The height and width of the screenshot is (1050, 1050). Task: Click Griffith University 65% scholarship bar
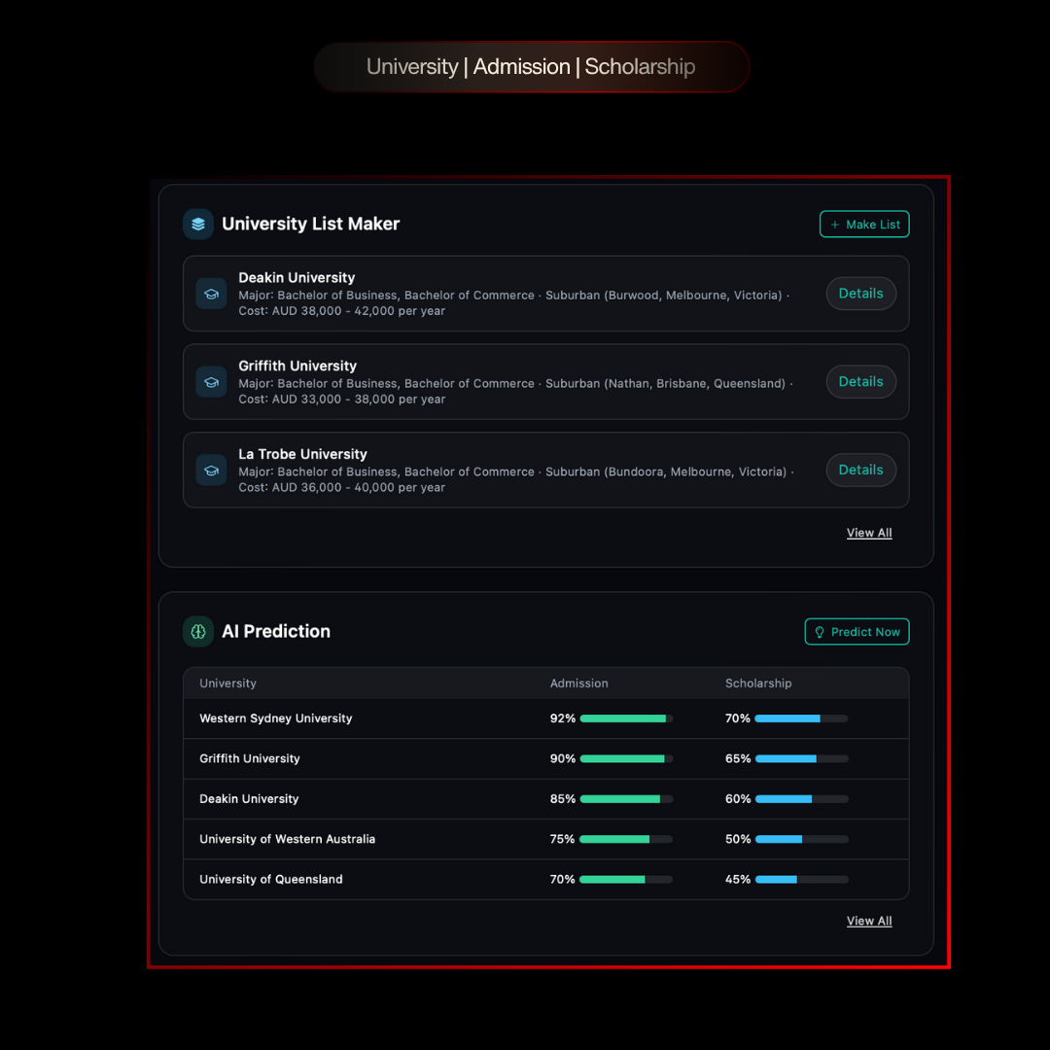point(801,758)
